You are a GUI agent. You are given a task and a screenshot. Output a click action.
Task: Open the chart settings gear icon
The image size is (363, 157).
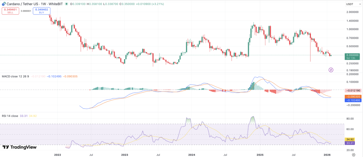click(x=353, y=154)
